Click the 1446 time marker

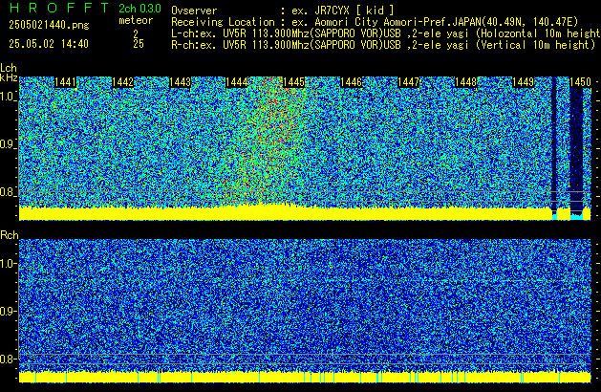(x=351, y=82)
